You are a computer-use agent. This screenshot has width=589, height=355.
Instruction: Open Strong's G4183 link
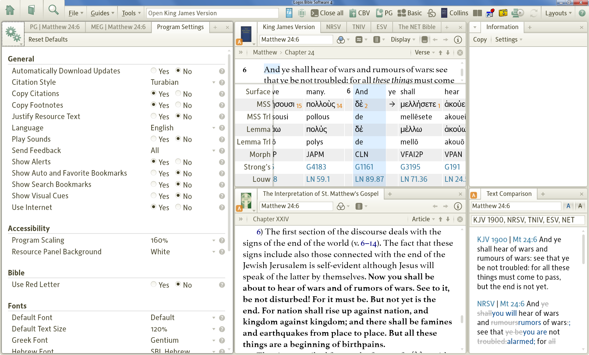(x=316, y=167)
